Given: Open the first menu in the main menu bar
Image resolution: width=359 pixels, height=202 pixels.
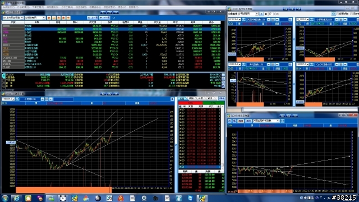Looking at the screenshot, I should (x=8, y=7).
